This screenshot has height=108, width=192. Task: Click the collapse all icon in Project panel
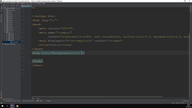(x=14, y=6)
